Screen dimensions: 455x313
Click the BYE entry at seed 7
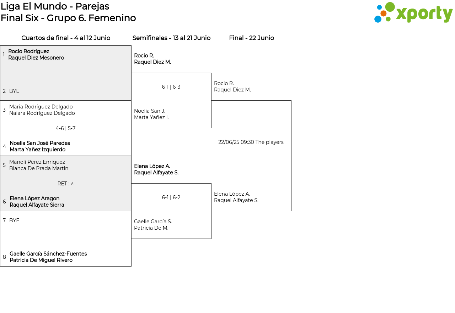point(14,220)
